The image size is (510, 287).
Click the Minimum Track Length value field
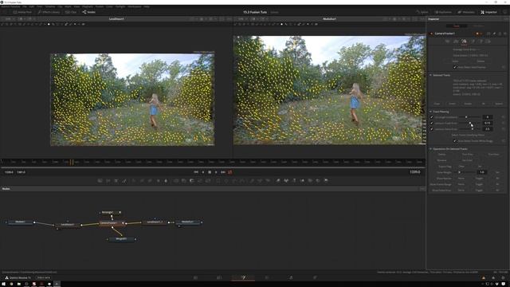(487, 117)
